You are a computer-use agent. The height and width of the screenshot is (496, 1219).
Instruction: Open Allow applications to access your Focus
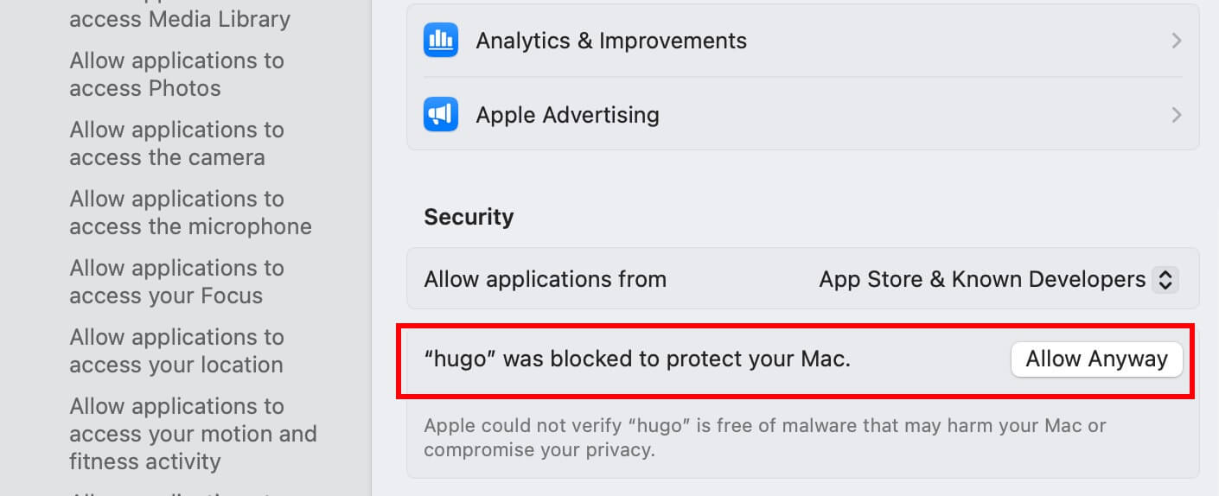click(x=176, y=282)
